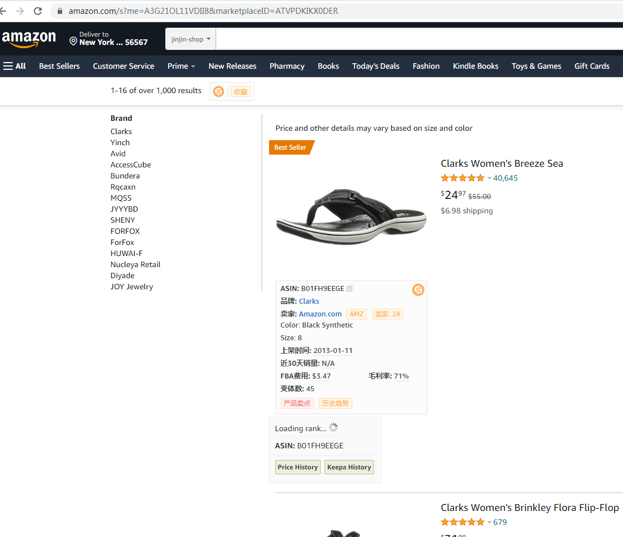623x537 pixels.
Task: Click the orange S icon beside results count
Action: click(219, 91)
